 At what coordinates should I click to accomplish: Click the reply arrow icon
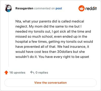32,72
